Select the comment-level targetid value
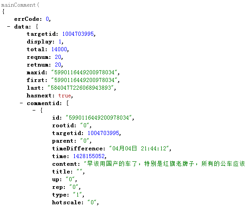 103,133
